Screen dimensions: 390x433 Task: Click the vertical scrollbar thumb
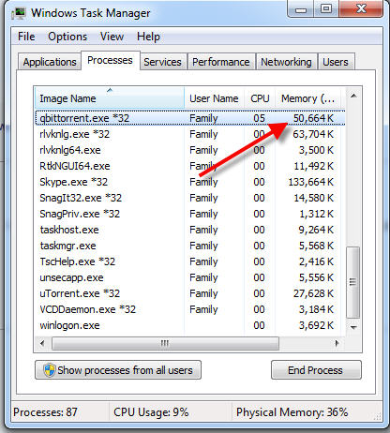(x=353, y=282)
